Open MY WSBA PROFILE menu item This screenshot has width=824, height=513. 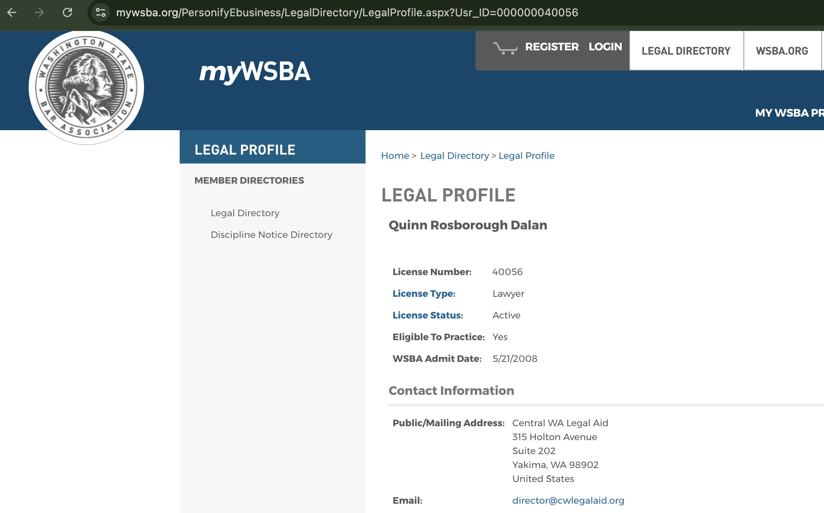789,113
